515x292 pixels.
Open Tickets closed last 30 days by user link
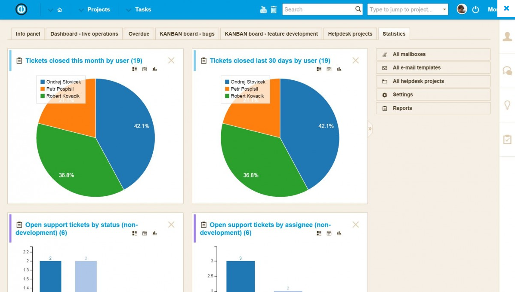click(x=270, y=61)
